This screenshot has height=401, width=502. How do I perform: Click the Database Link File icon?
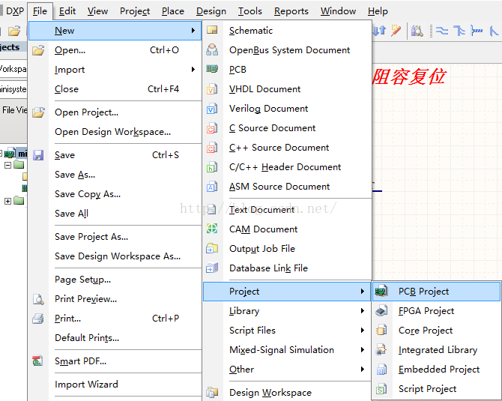pyautogui.click(x=212, y=268)
